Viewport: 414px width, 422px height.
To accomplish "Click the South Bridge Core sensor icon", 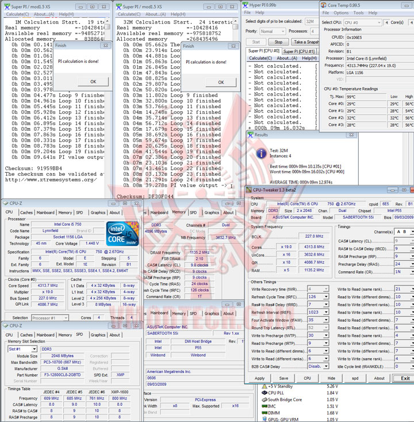I will coord(264,400).
